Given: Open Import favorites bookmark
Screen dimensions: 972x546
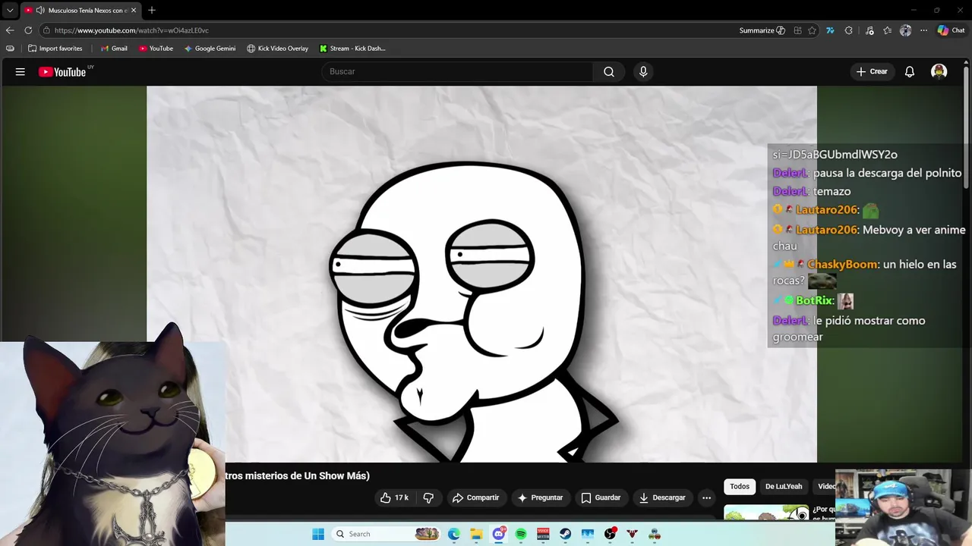Looking at the screenshot, I should 55,49.
